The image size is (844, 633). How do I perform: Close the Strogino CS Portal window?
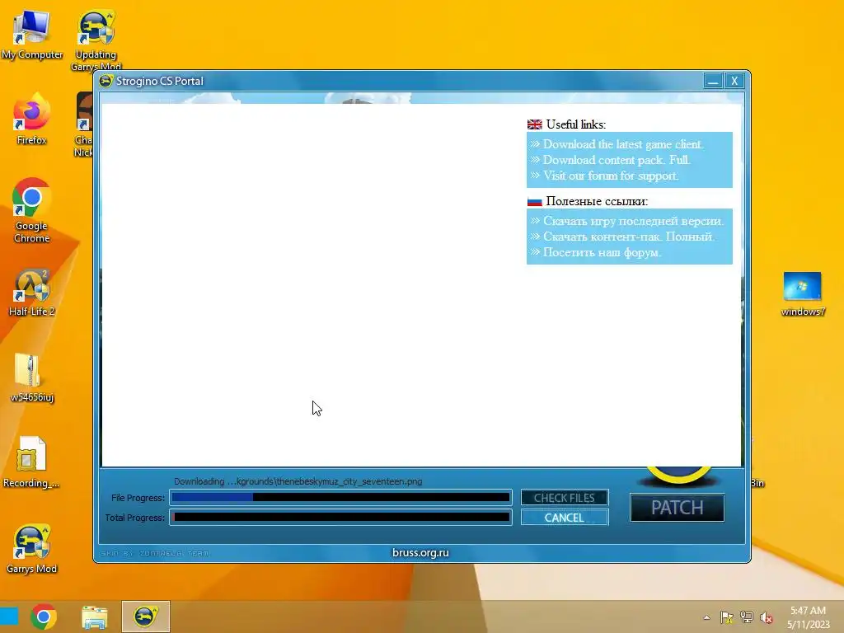pyautogui.click(x=734, y=81)
